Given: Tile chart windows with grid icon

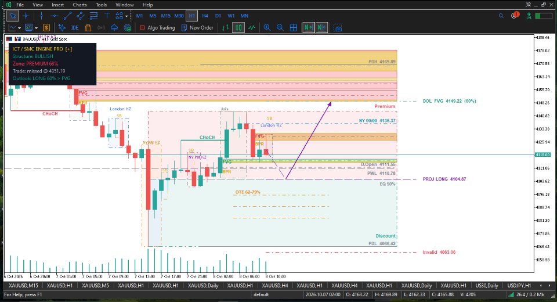Looking at the screenshot, I should tap(294, 28).
